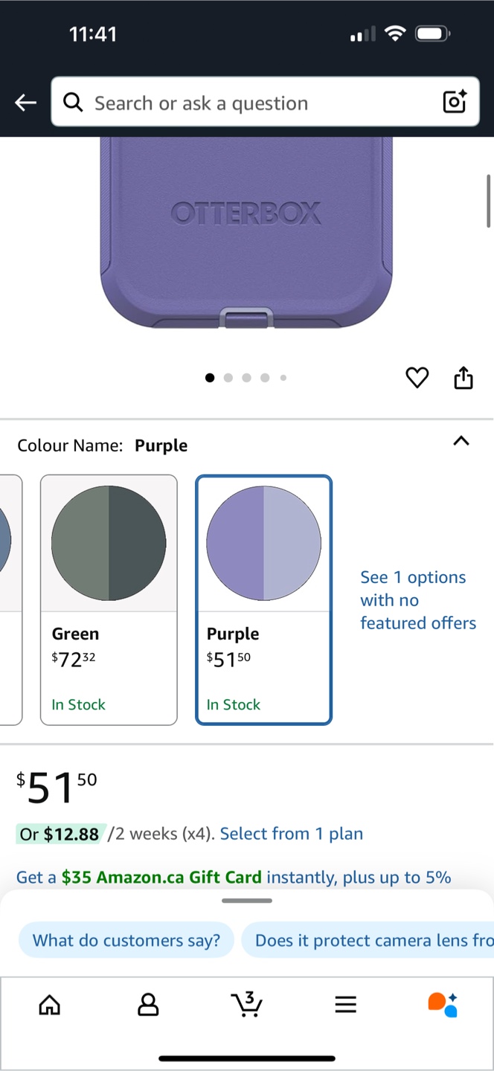Screen dimensions: 494x1071
Task: Expand the bottom sheet drag handle
Action: point(247,901)
